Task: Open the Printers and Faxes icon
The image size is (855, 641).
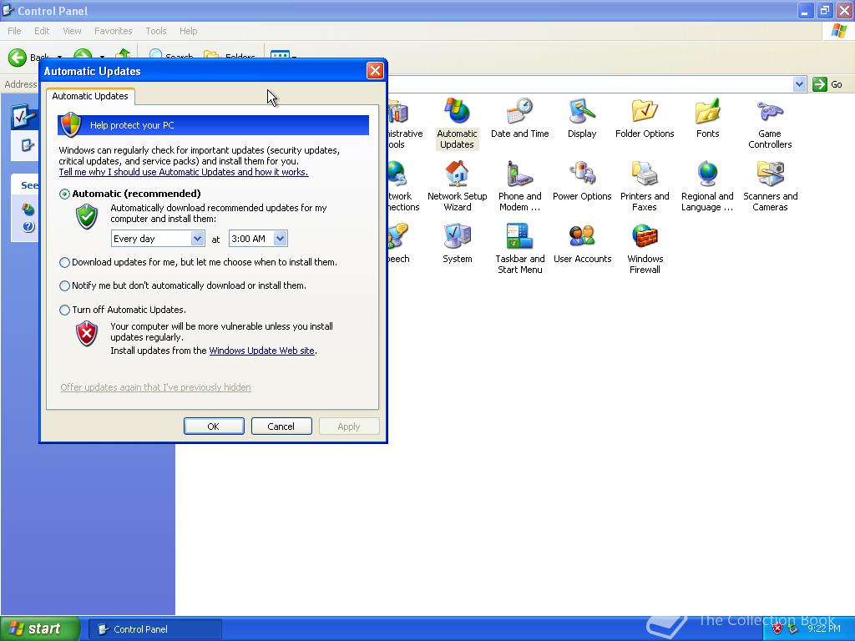Action: click(x=645, y=186)
